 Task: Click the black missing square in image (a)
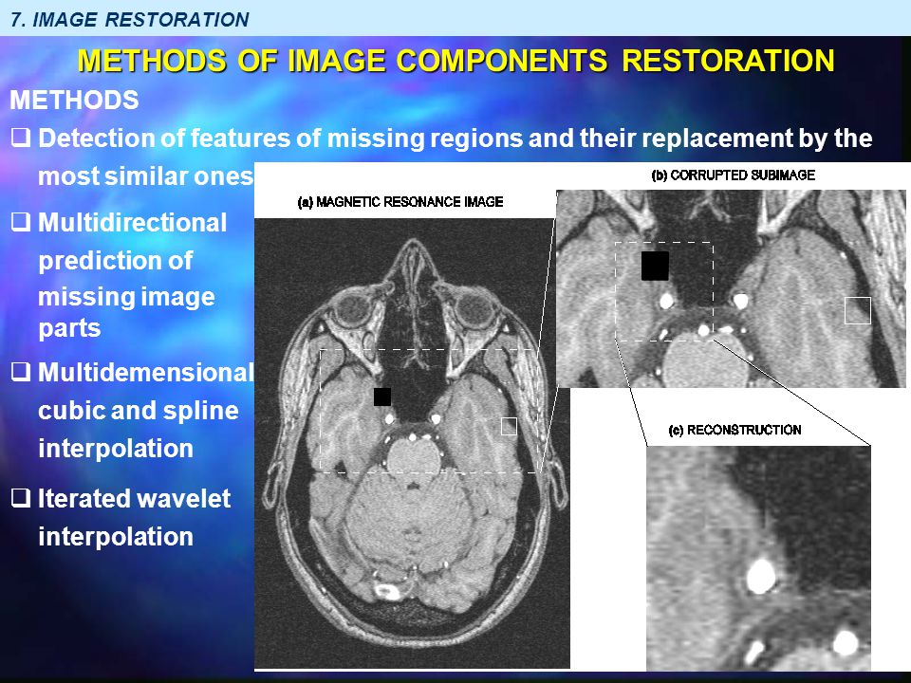pos(382,397)
